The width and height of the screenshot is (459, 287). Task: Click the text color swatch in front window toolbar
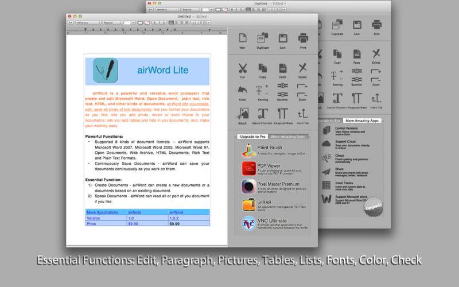(x=140, y=22)
